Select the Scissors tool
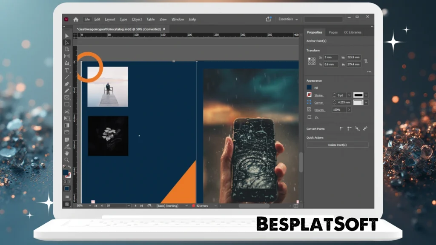436x245 pixels. (x=67, y=111)
